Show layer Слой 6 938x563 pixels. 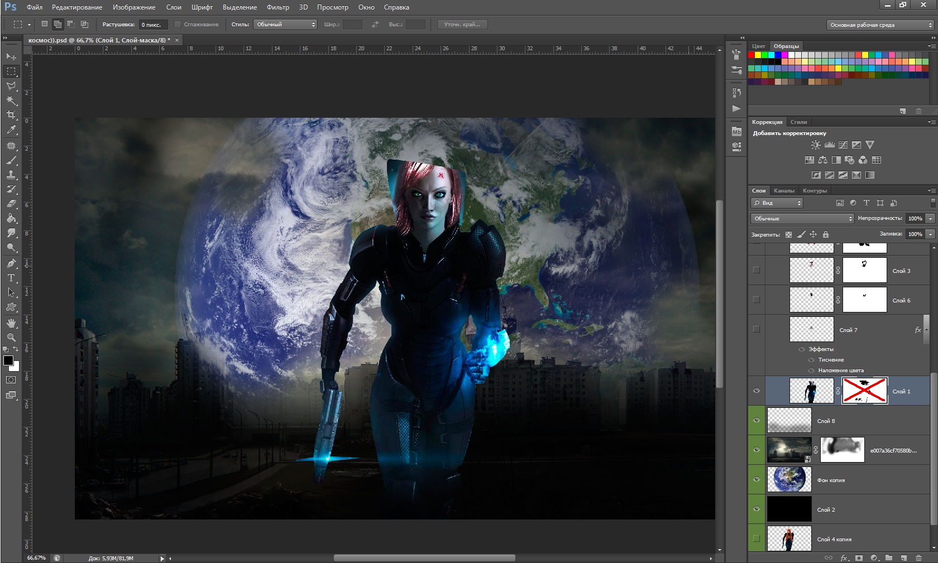[757, 300]
